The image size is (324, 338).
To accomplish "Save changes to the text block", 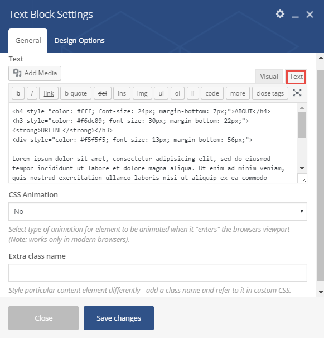I will pos(119,318).
